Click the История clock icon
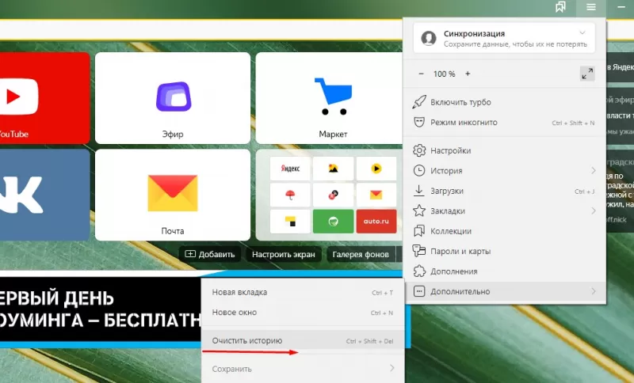This screenshot has height=383, width=634. click(x=419, y=171)
